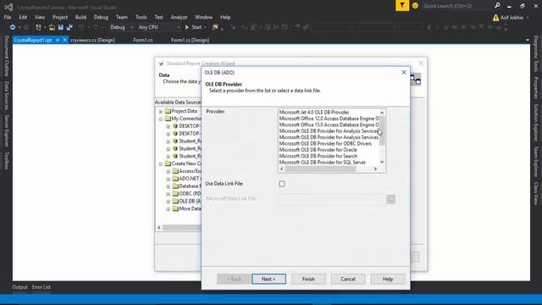Open the Build menu
The image size is (542, 305).
(x=81, y=17)
